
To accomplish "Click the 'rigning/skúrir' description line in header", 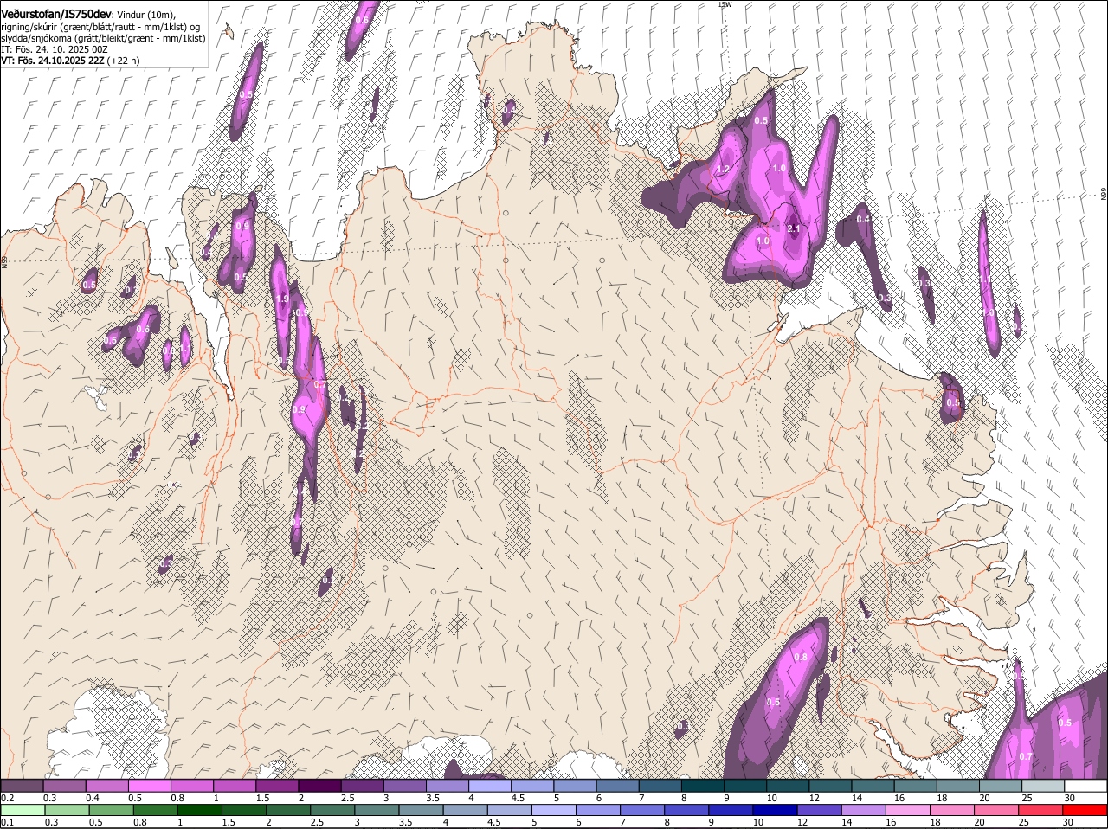I will point(100,27).
